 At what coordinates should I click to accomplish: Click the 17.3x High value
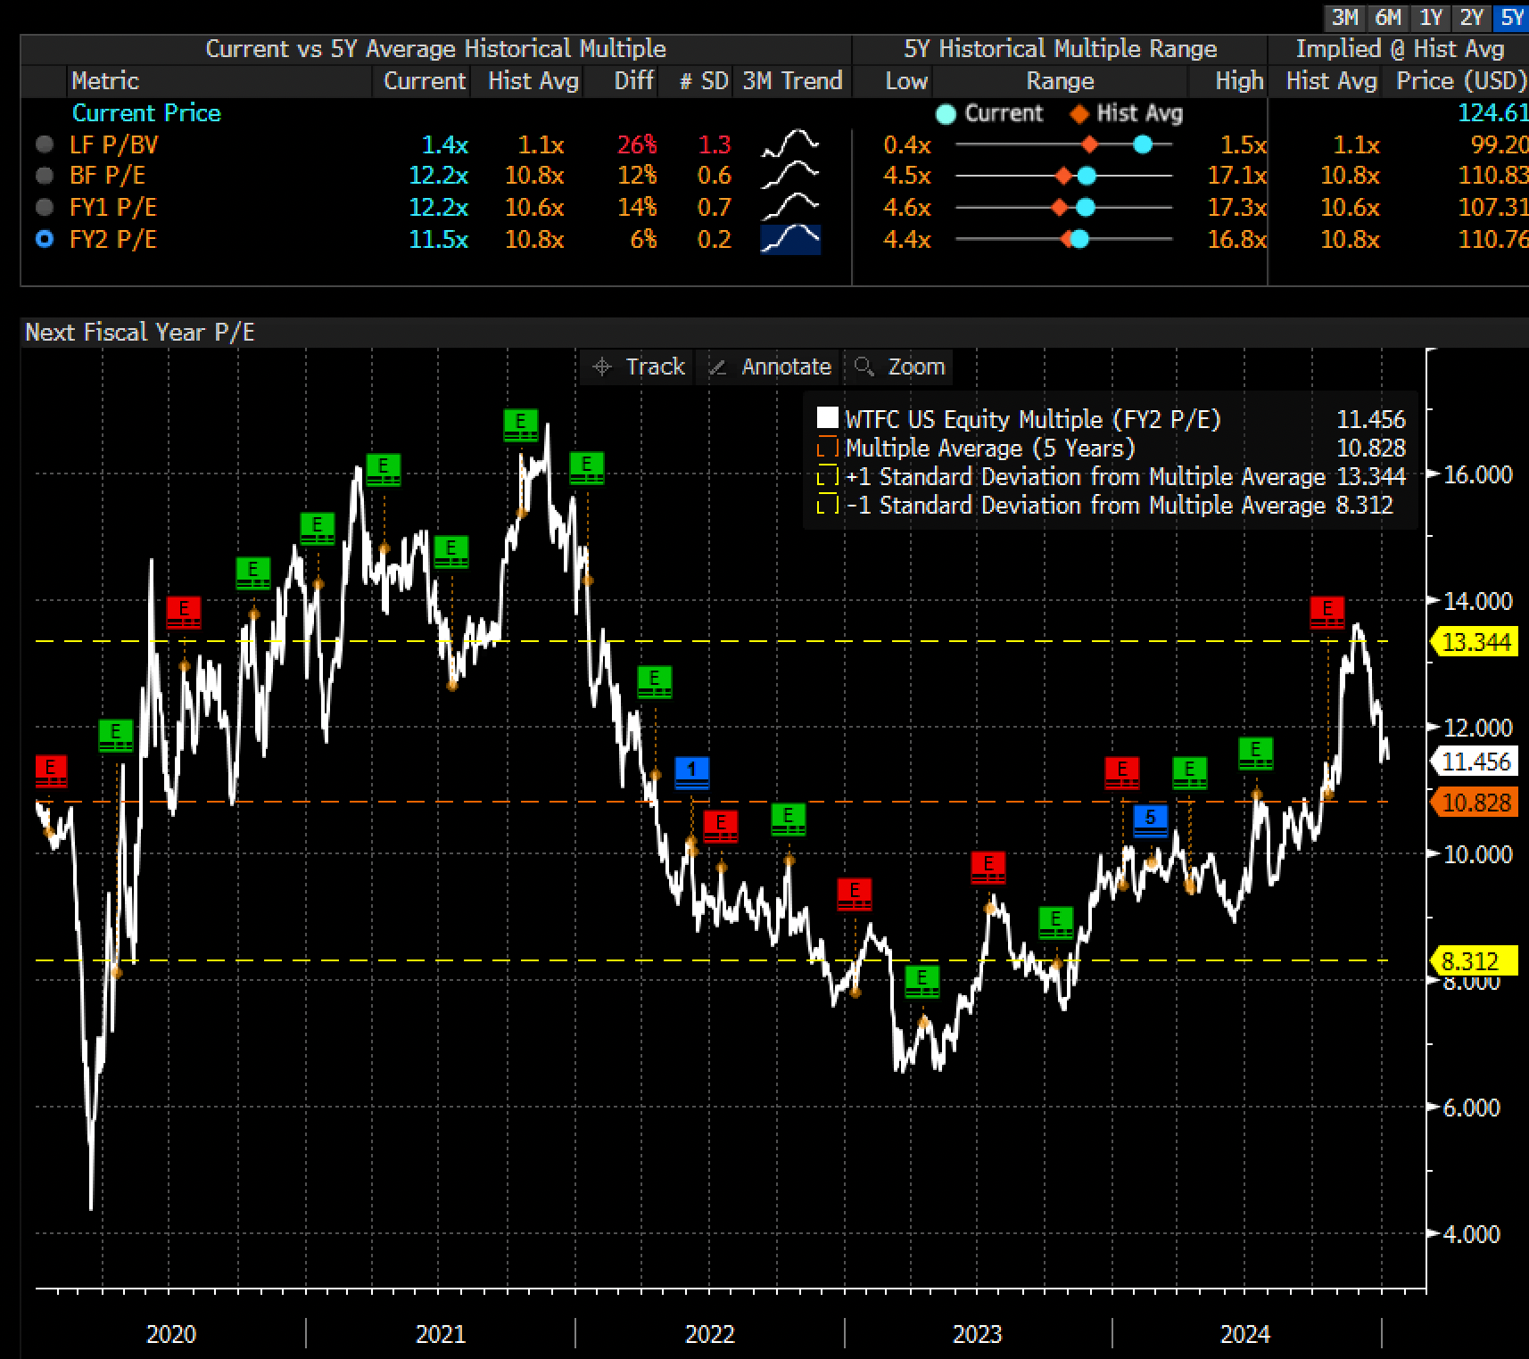tap(1237, 207)
